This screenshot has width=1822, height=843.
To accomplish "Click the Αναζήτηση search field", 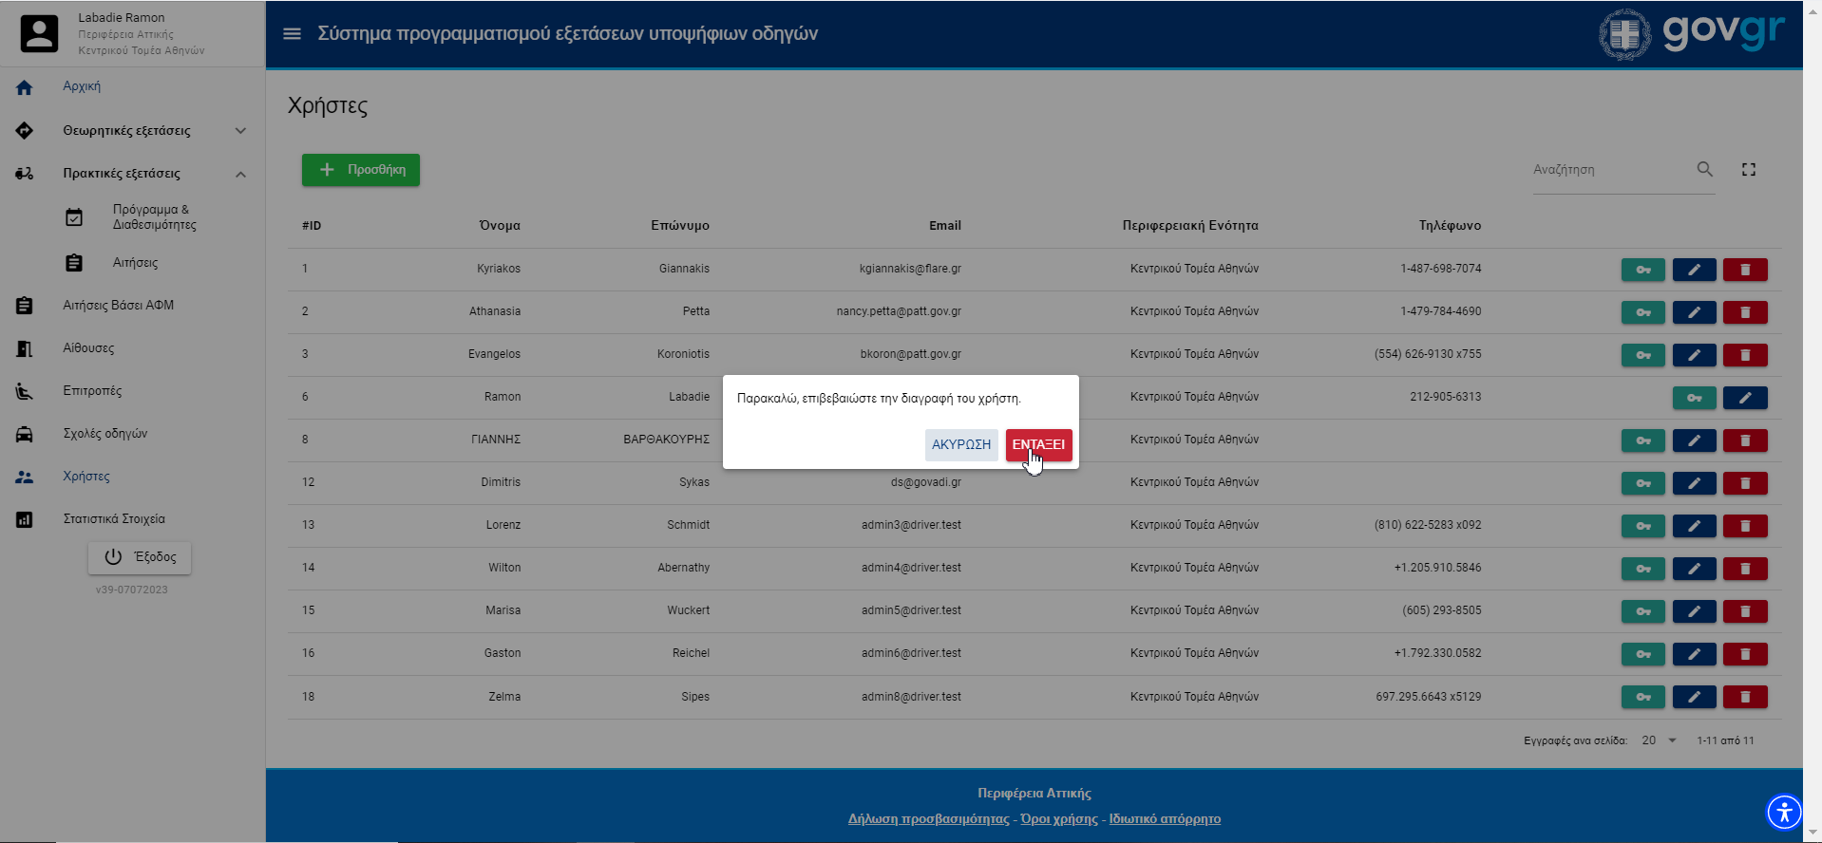I will pyautogui.click(x=1610, y=170).
